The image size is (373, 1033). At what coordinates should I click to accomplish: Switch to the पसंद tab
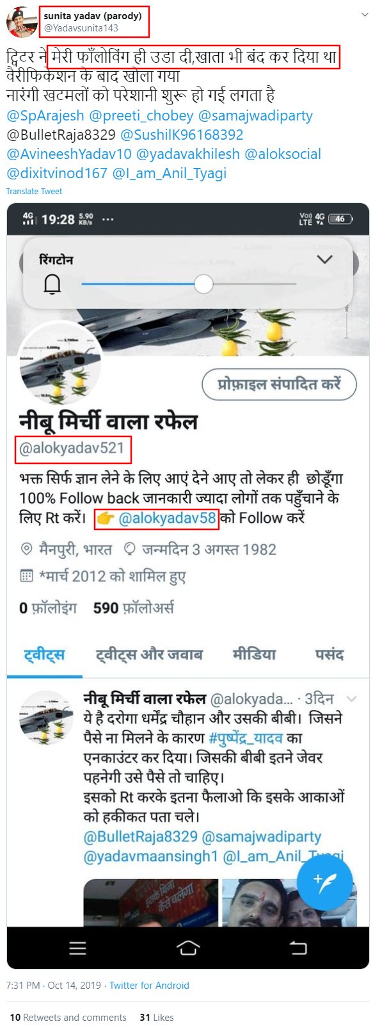coord(329,654)
